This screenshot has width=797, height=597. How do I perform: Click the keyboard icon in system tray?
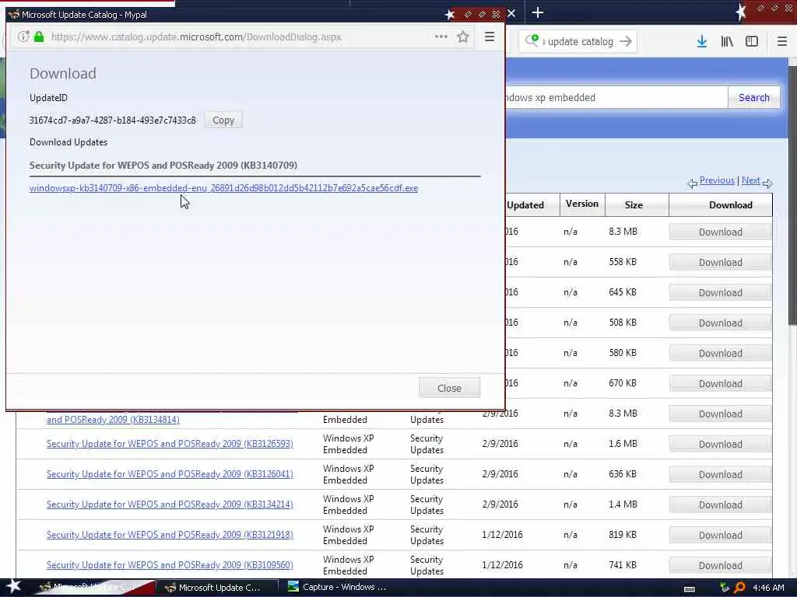pyautogui.click(x=690, y=589)
